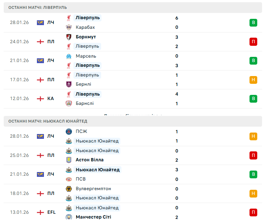This screenshot has width=265, height=223.
Task: Click the PSG club logo
Action: pyautogui.click(x=69, y=131)
